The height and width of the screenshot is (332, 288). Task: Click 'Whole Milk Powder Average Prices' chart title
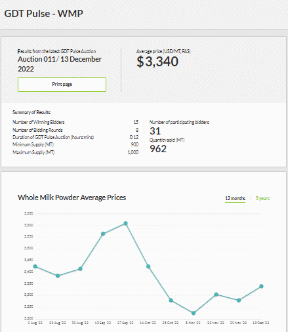tap(72, 197)
